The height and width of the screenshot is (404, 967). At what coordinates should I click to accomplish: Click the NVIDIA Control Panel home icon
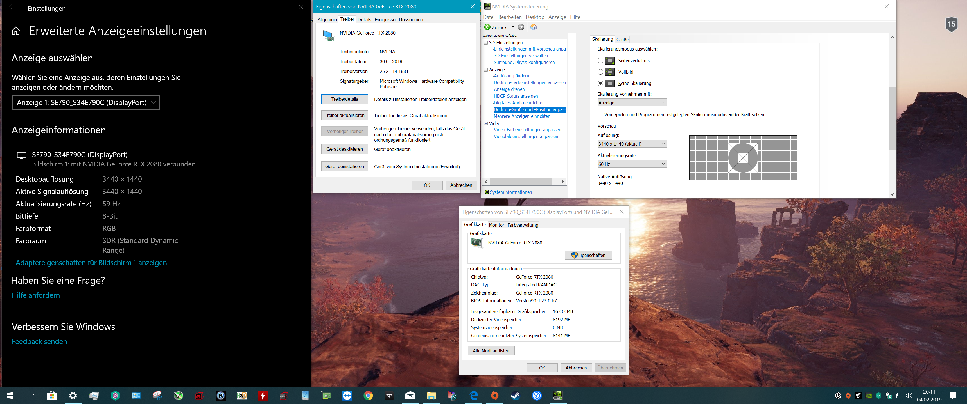pyautogui.click(x=534, y=27)
